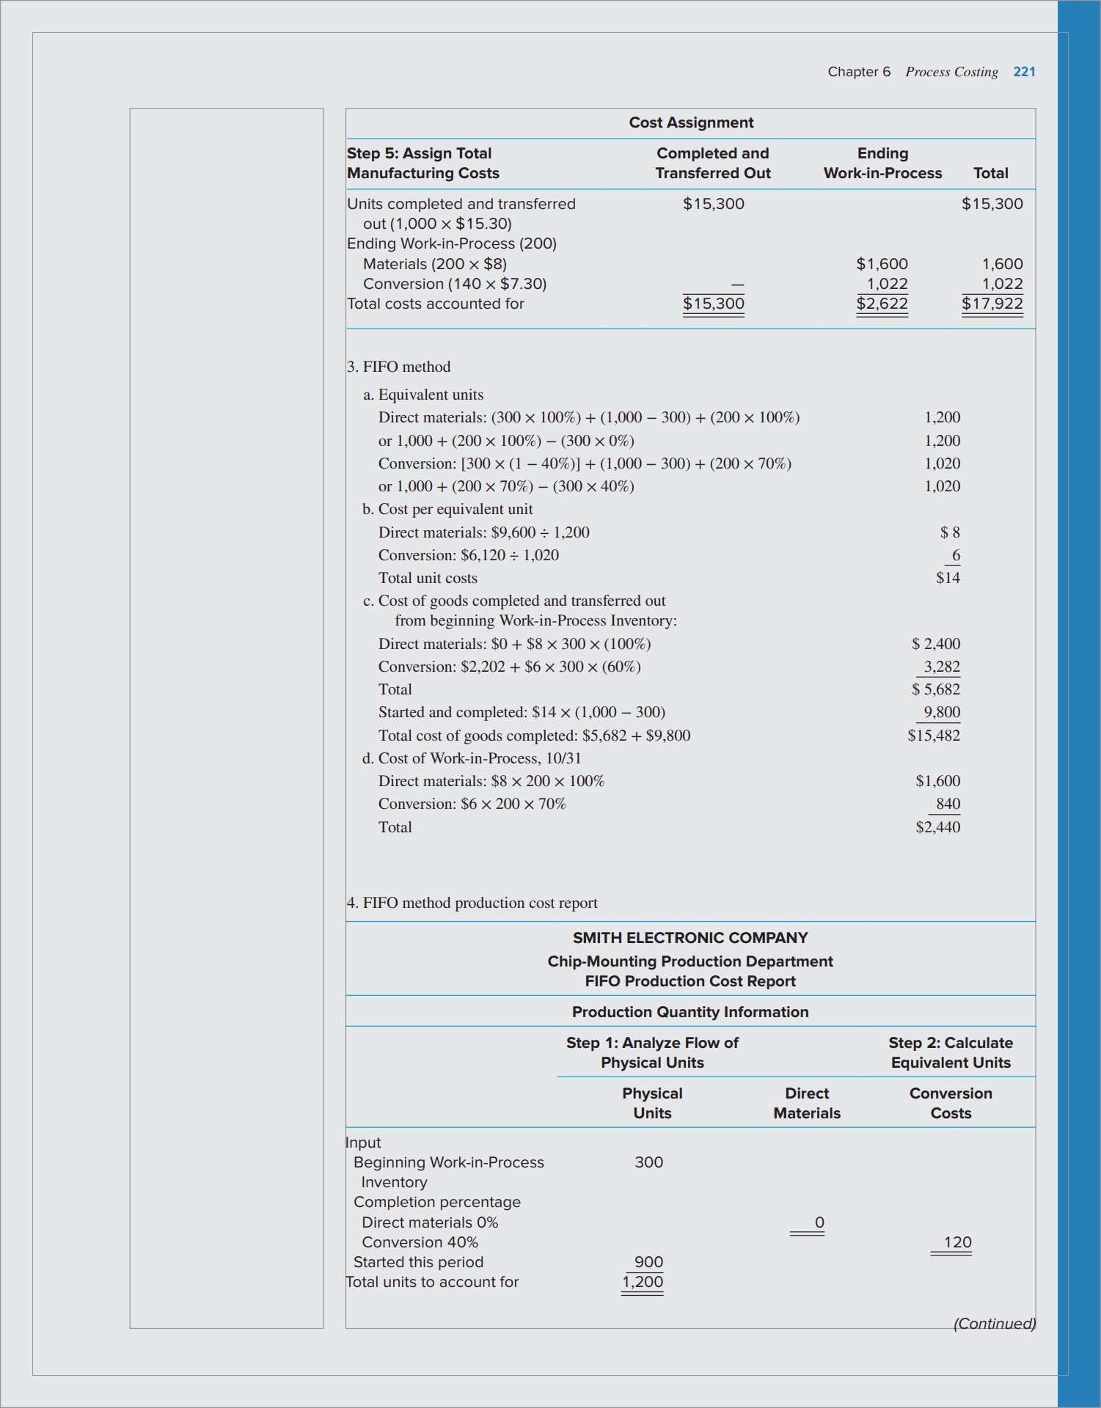This screenshot has width=1101, height=1408.
Task: Click the '3. FIFO method' heading
Action: pyautogui.click(x=398, y=367)
